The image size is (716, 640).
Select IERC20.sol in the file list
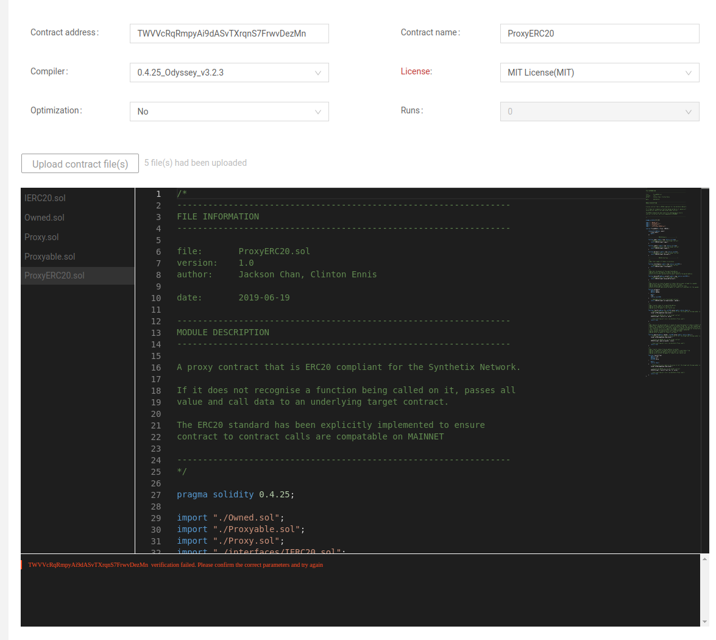77,198
